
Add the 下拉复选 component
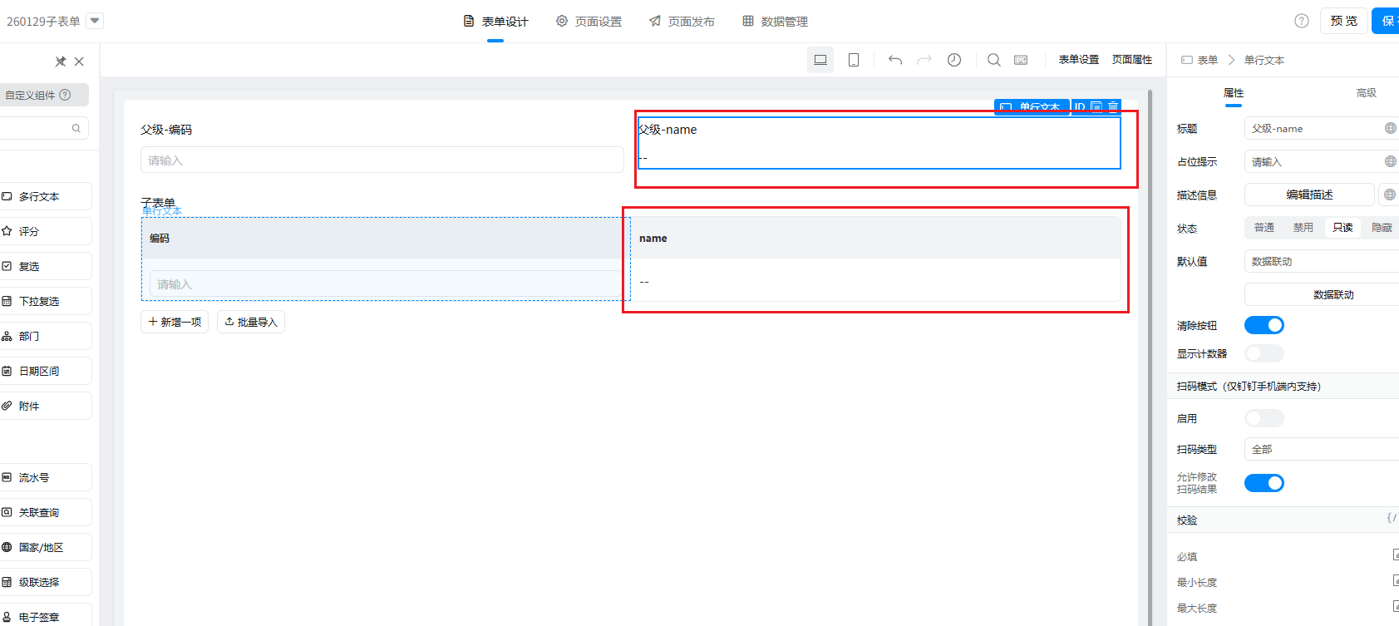(x=43, y=302)
